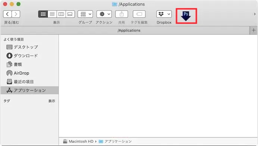Click 表示 next to タグ section
The width and height of the screenshot is (258, 146).
(x=52, y=101)
